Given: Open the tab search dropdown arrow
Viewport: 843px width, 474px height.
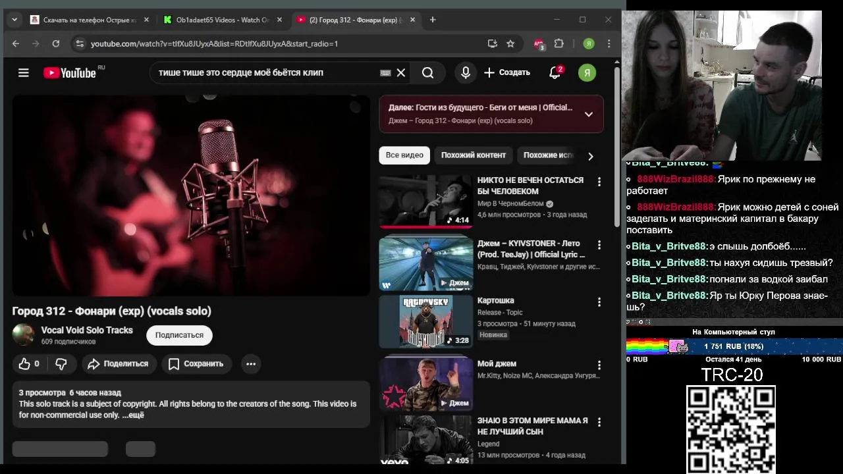Looking at the screenshot, I should [x=14, y=20].
